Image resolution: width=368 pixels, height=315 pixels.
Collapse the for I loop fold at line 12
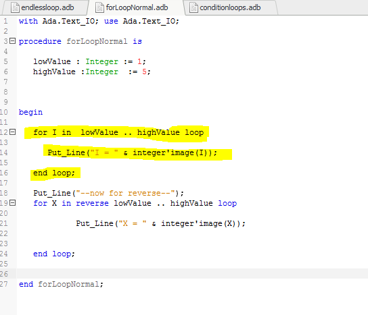12,132
